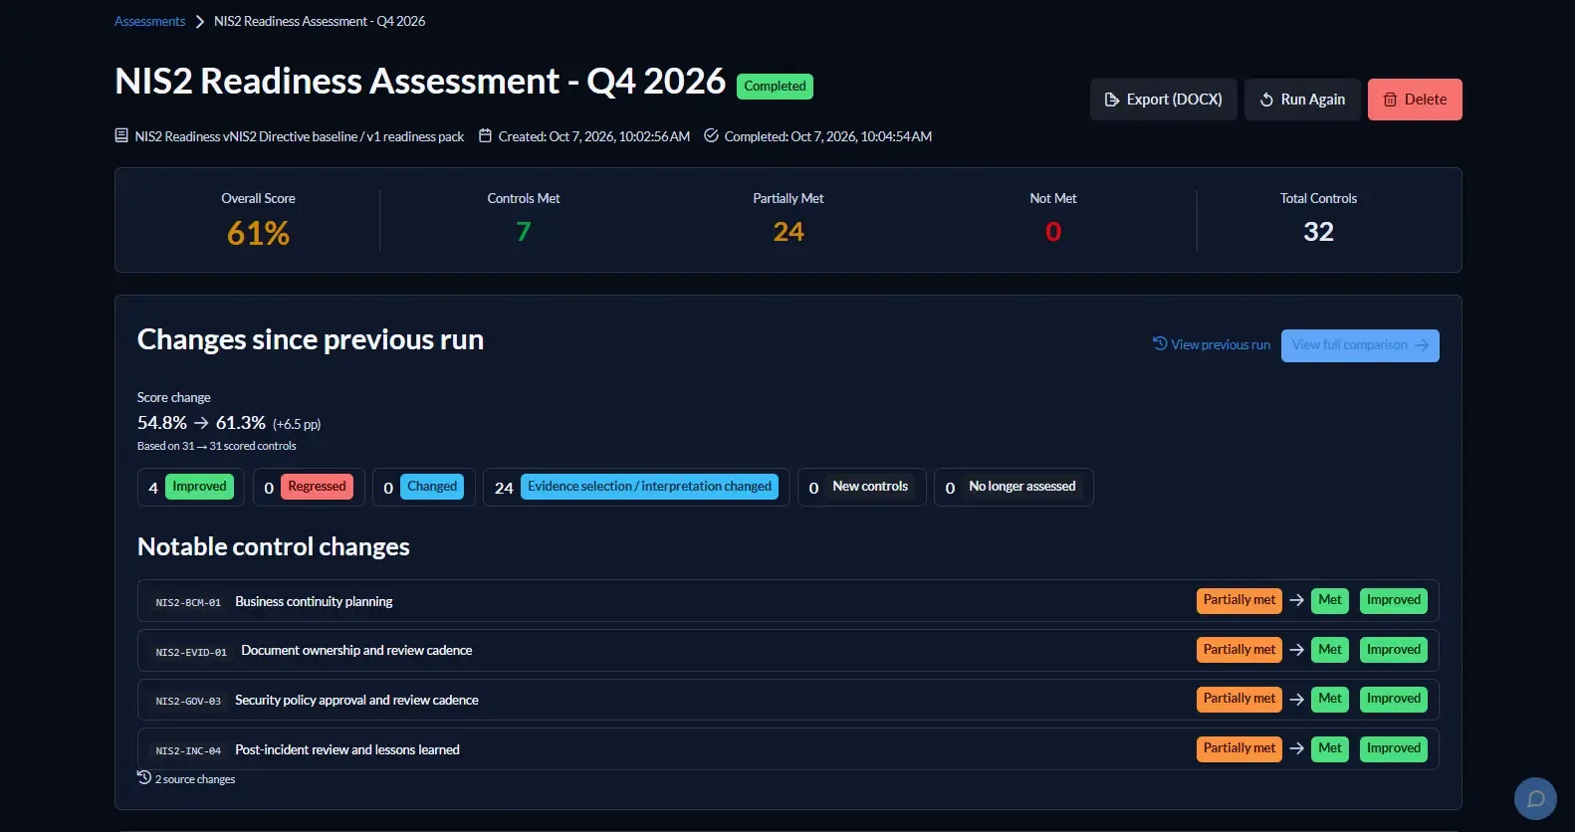Click the Partially met badge on NIS2-INC-04 row
The image size is (1575, 832).
1239,748
